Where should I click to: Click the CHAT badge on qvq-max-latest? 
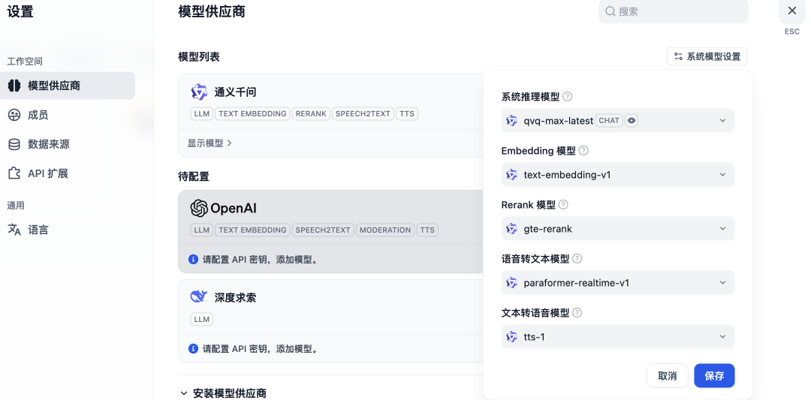[x=609, y=120]
